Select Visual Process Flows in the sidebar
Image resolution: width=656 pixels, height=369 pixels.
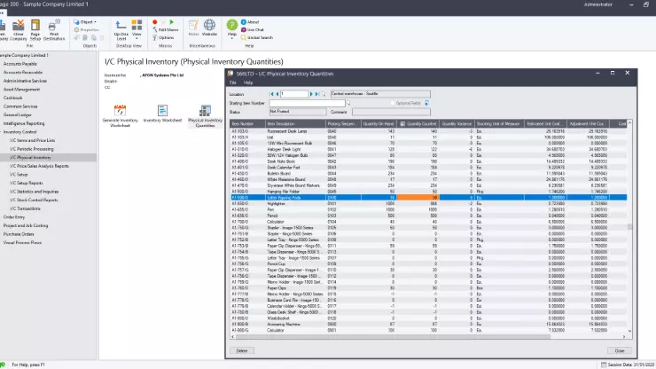coord(22,242)
